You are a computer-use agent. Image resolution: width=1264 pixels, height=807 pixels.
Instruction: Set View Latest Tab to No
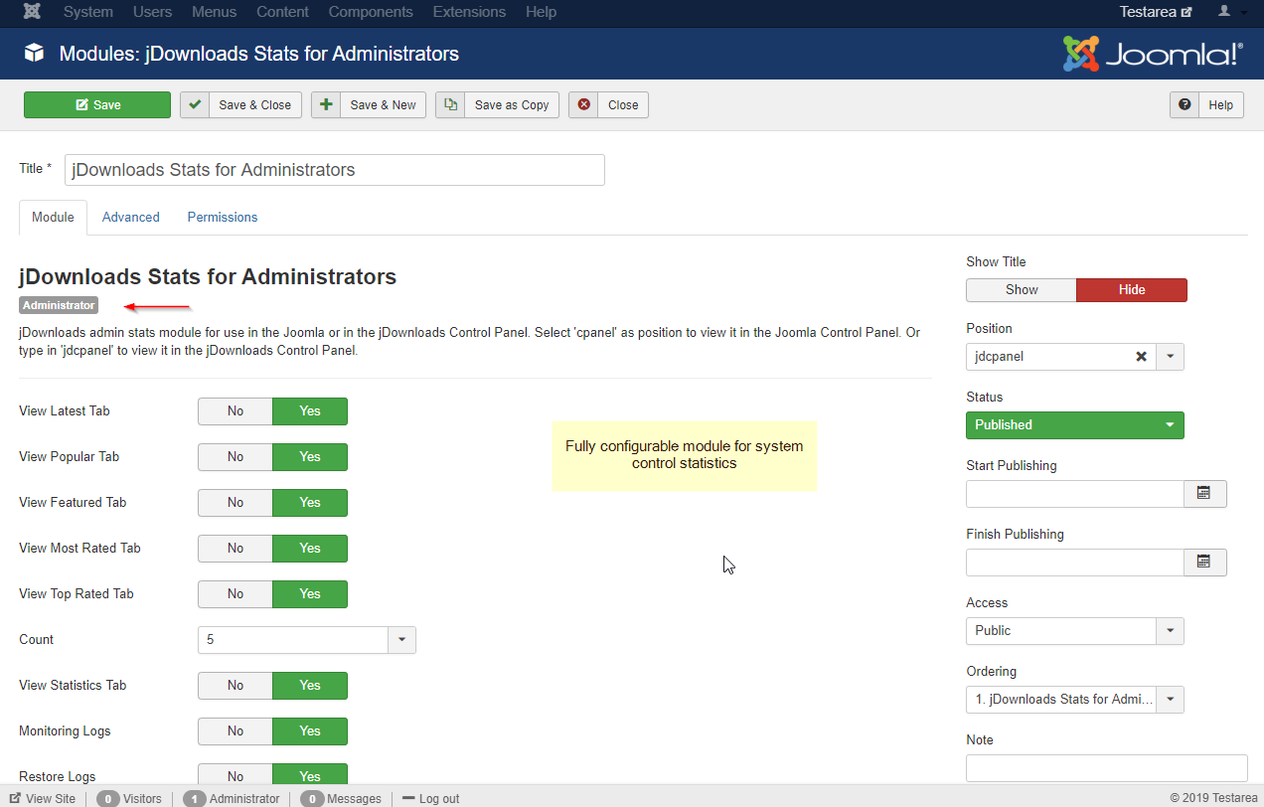tap(236, 411)
